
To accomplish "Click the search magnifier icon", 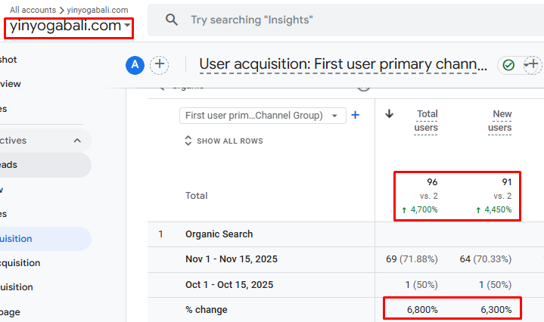I will 172,20.
